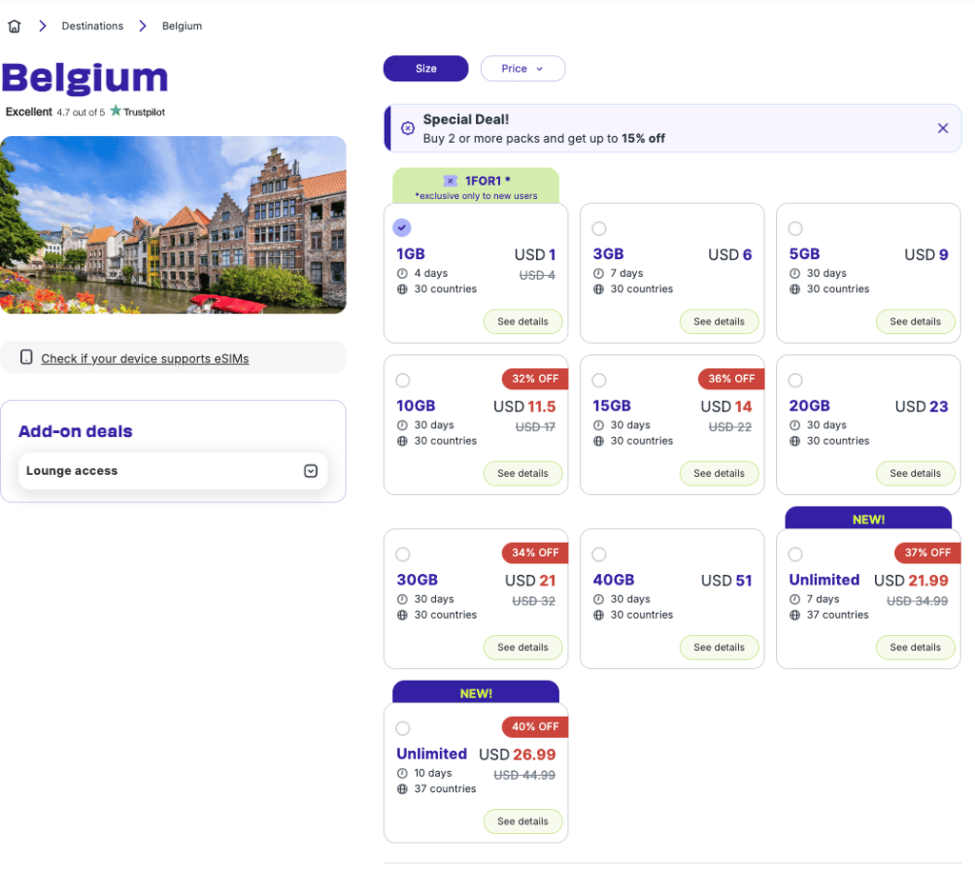The image size is (975, 871).
Task: Click the 40% OFF badge
Action: pos(535,726)
